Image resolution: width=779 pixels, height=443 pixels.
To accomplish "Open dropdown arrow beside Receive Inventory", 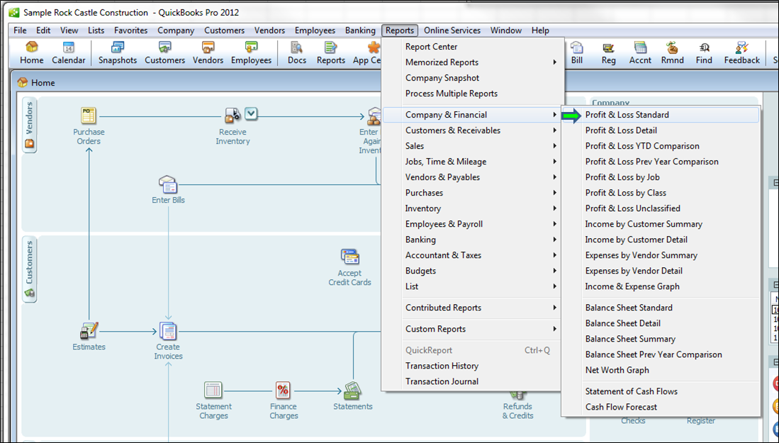I will (251, 113).
